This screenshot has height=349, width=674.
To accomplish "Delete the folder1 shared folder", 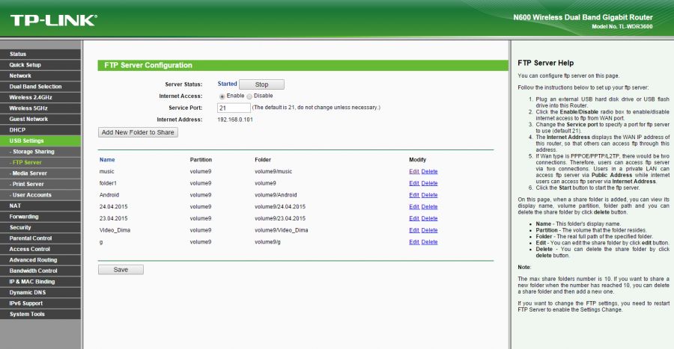I will click(429, 183).
